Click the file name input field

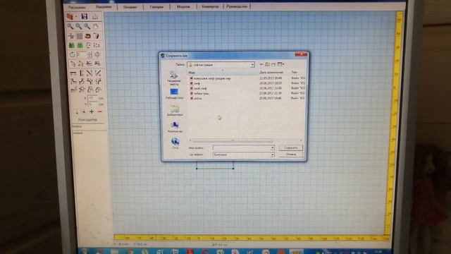click(241, 147)
